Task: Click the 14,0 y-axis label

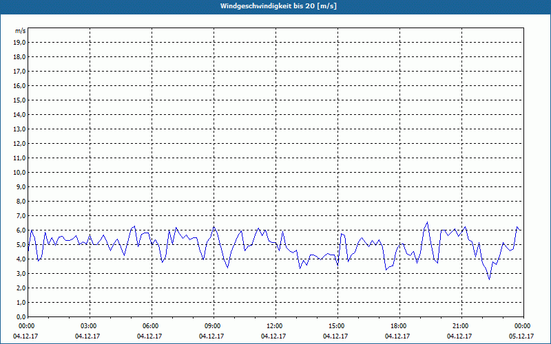Action: tap(19, 114)
